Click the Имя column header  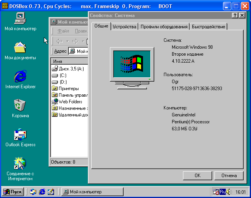click(x=70, y=61)
